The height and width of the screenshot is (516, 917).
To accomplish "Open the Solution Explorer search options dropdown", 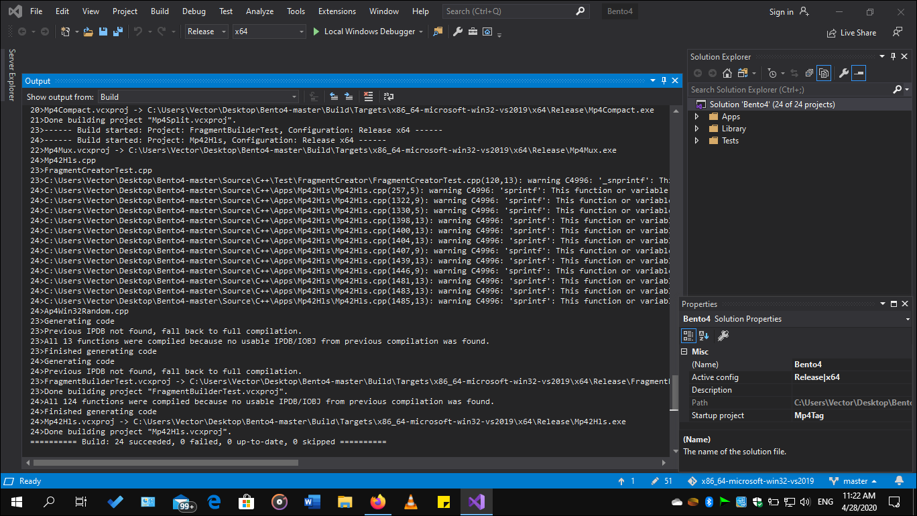I will point(907,89).
